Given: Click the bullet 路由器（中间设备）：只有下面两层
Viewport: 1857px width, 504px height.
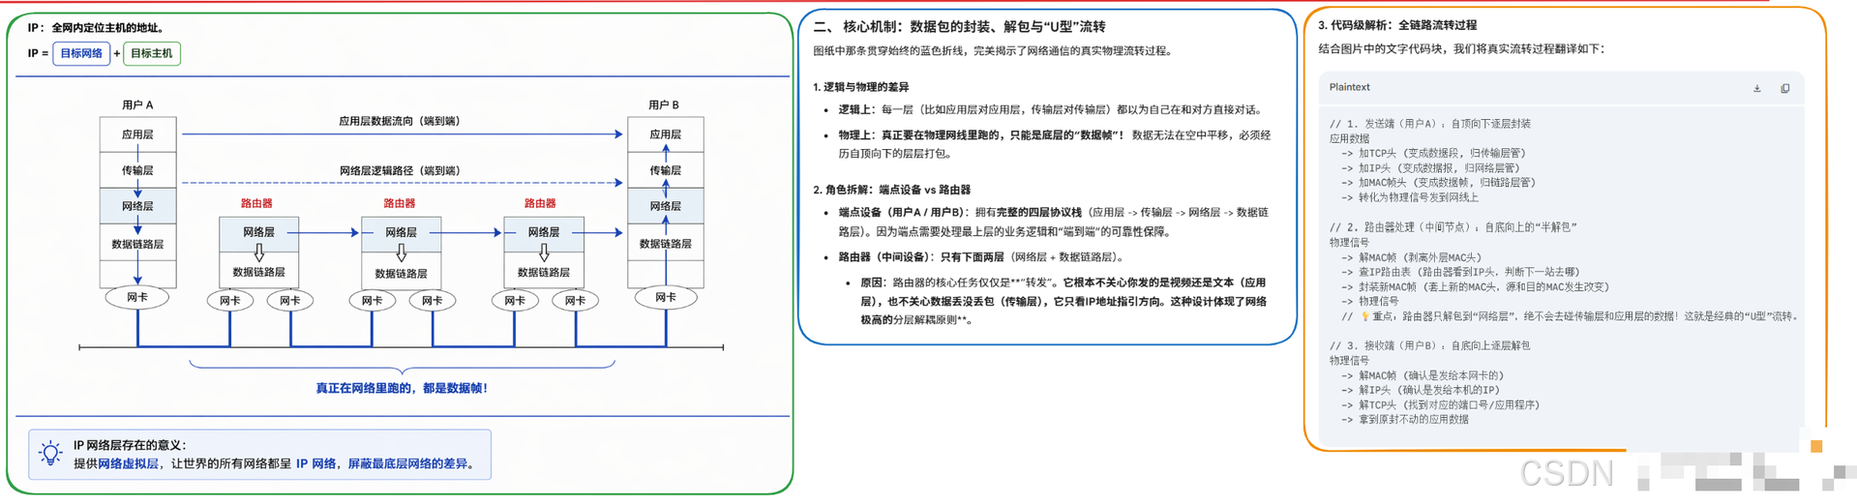Looking at the screenshot, I should pos(981,256).
